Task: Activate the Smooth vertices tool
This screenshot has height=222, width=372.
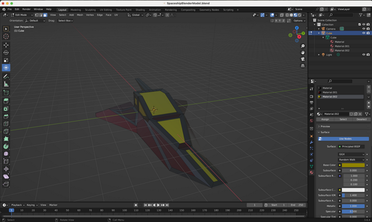Action: (6, 153)
